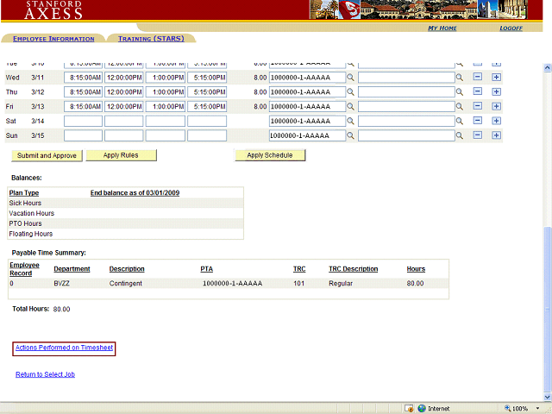The image size is (552, 414).
Task: Remove the Saturday row using minus icon
Action: (477, 122)
